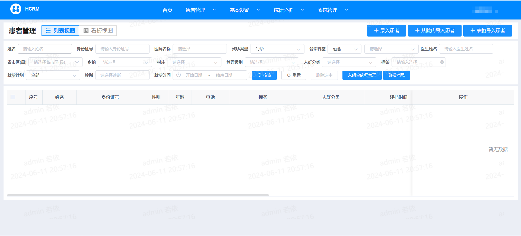Image resolution: width=521 pixels, height=236 pixels.
Task: Click the 电话 column header
Action: point(210,97)
